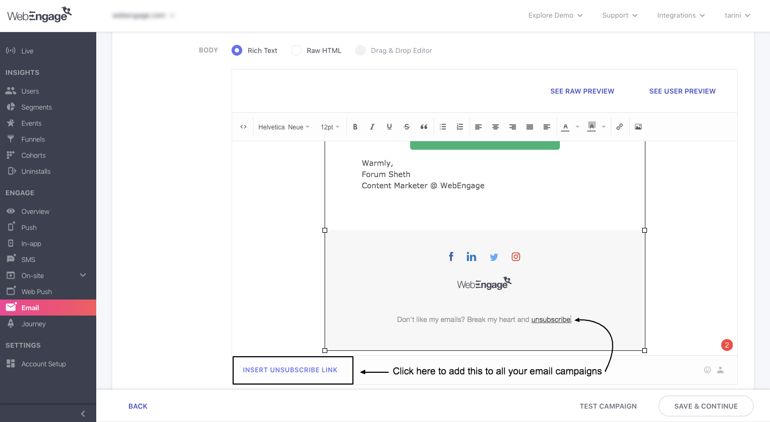Click the red notification badge showing 2
The image size is (770, 422).
727,345
